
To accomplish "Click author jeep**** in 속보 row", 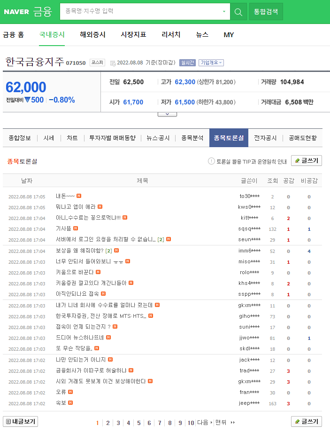I will point(249,403).
